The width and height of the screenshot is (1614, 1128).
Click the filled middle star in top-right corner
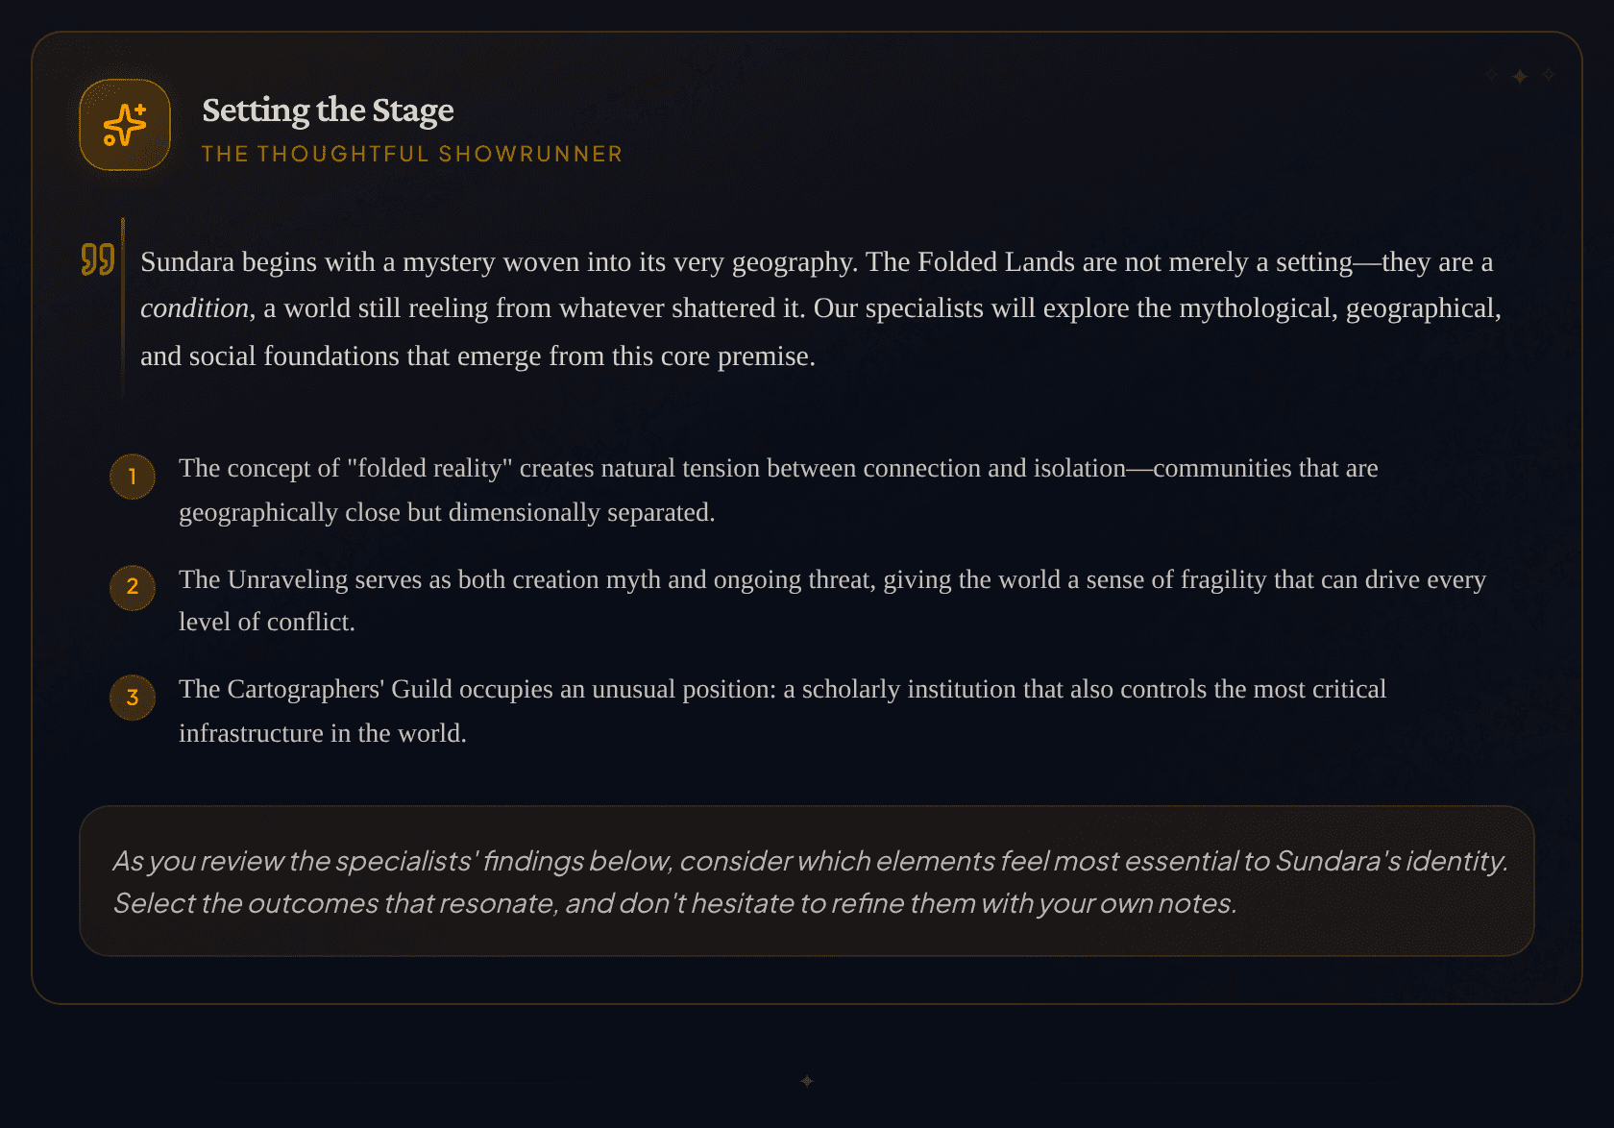point(1520,76)
